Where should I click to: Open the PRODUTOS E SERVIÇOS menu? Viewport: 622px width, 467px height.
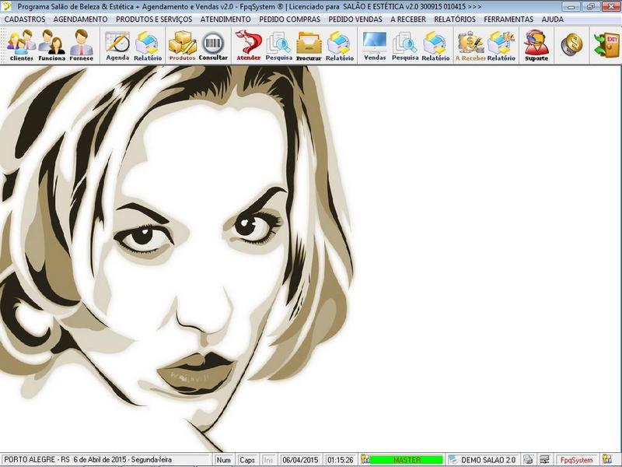pos(154,19)
